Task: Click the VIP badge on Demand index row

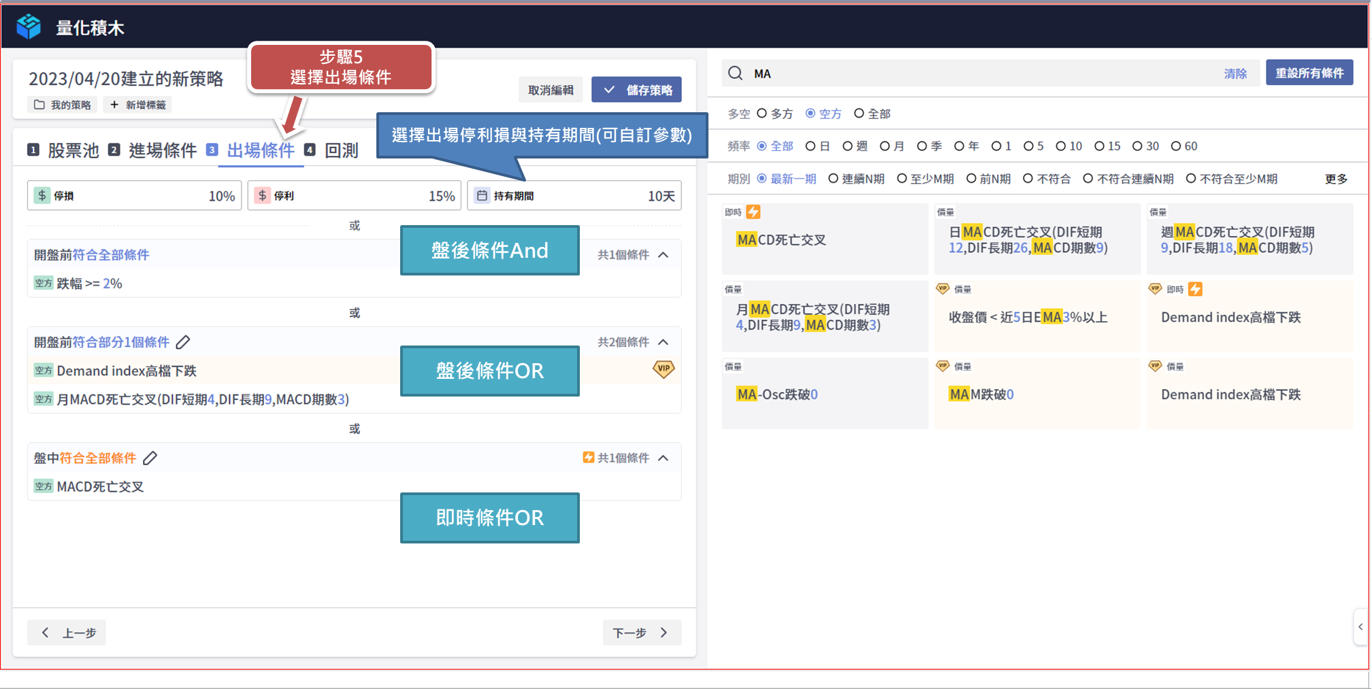Action: tap(663, 369)
